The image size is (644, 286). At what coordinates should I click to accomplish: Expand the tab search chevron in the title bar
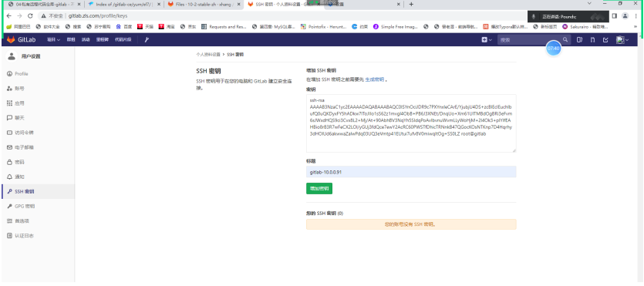click(590, 3)
